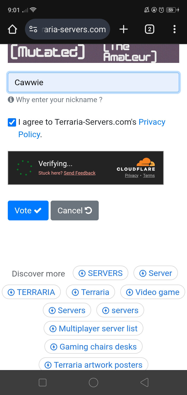Click the Cancel button
Image resolution: width=187 pixels, height=395 pixels.
click(x=75, y=210)
